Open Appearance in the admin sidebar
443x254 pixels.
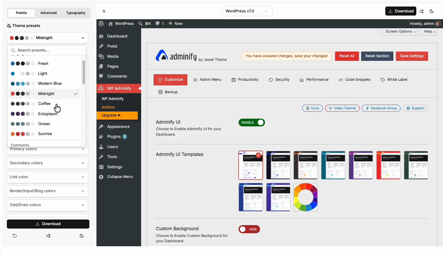point(119,126)
